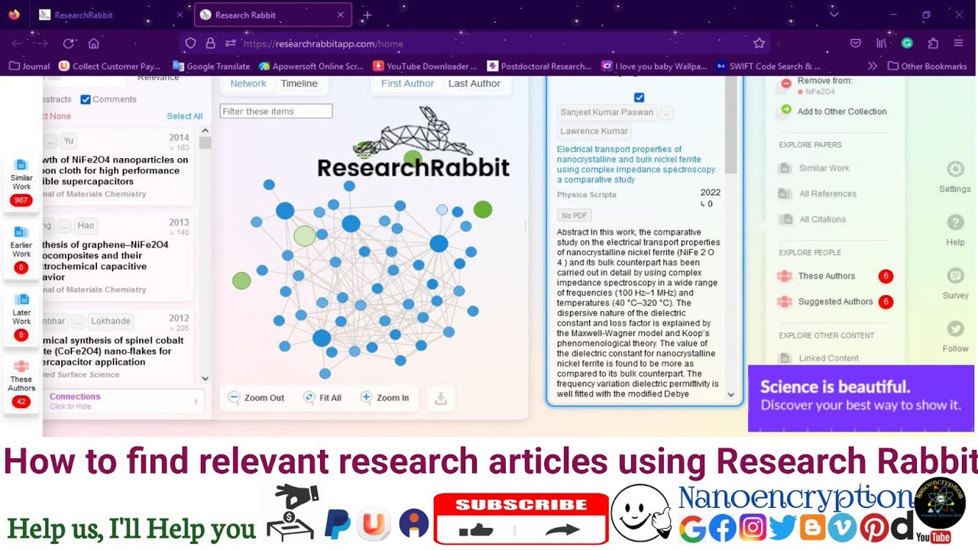Image resolution: width=978 pixels, height=550 pixels.
Task: Explore These Authors with 6 results
Action: [834, 277]
